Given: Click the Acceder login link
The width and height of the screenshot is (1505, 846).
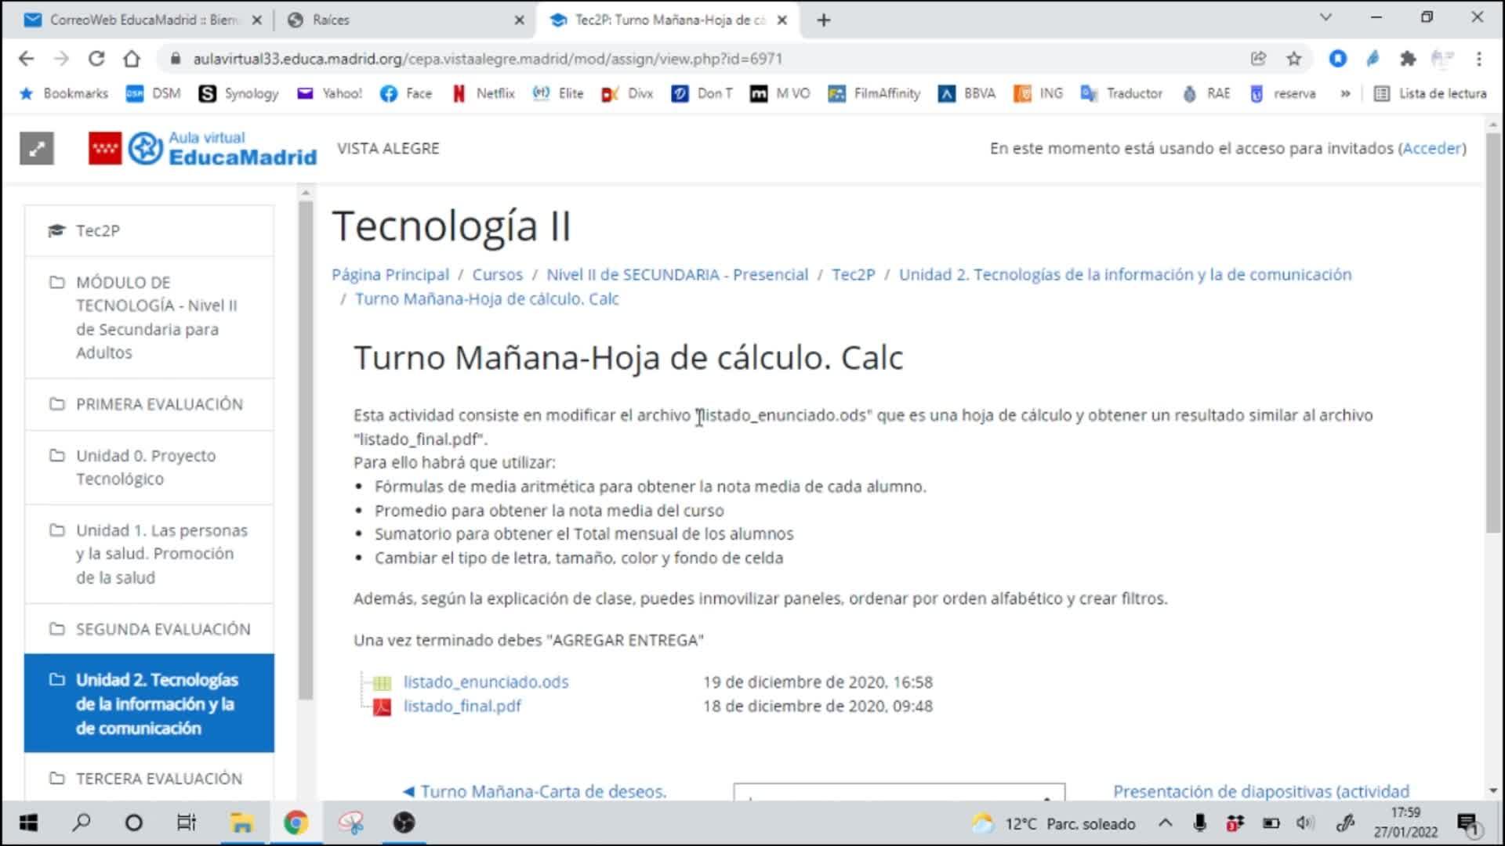Looking at the screenshot, I should (x=1432, y=148).
